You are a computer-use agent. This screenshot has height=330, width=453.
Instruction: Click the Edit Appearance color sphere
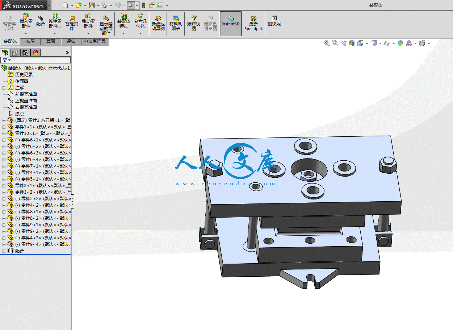click(400, 43)
